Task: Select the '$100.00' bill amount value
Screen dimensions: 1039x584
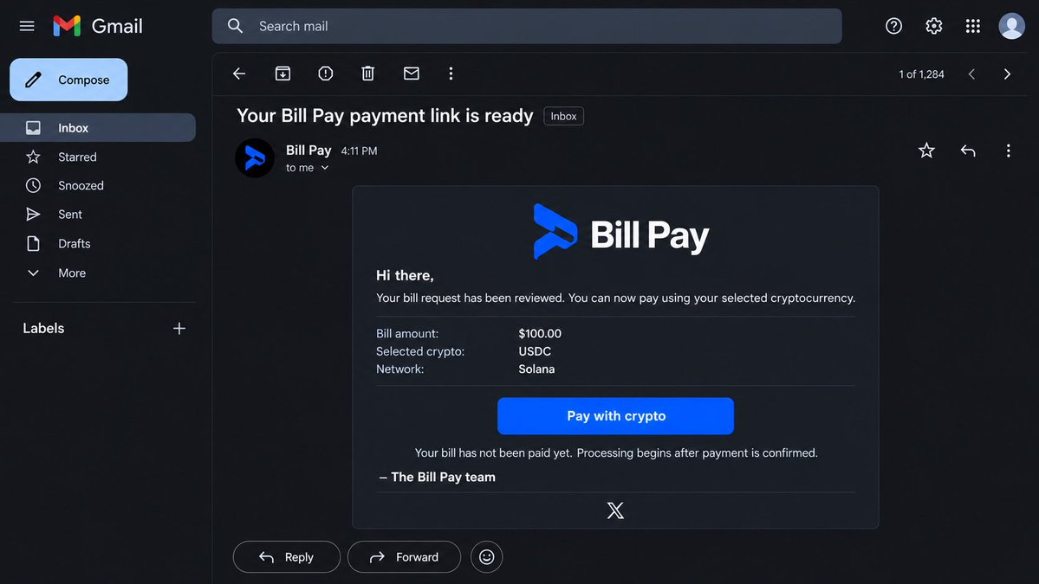Action: click(539, 333)
